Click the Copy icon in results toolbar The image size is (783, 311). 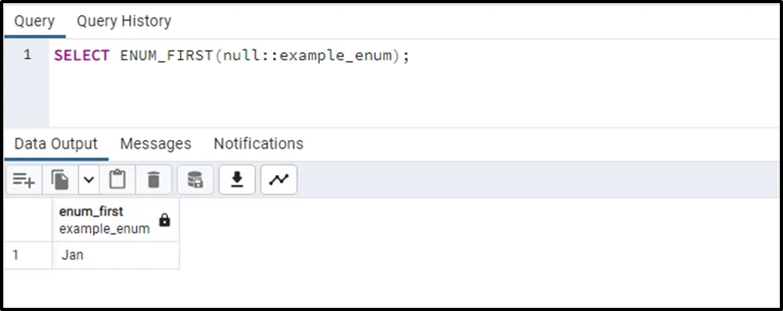click(60, 180)
